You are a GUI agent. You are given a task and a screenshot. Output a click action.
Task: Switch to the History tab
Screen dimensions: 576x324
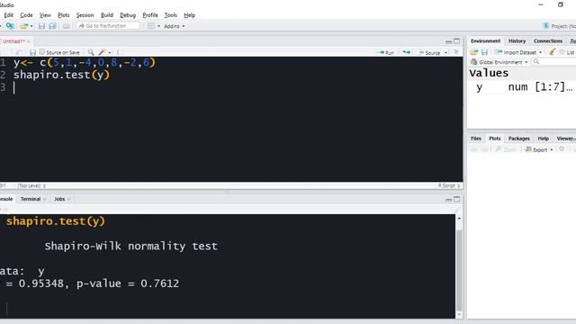coord(517,41)
